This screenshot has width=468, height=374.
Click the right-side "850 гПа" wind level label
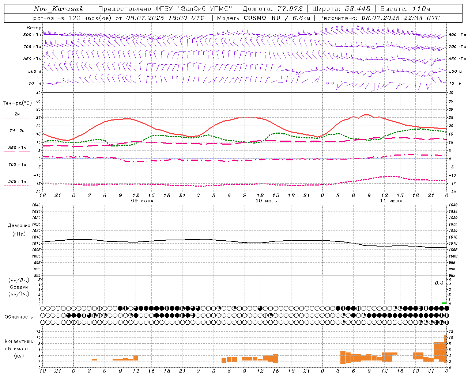pos(457,59)
